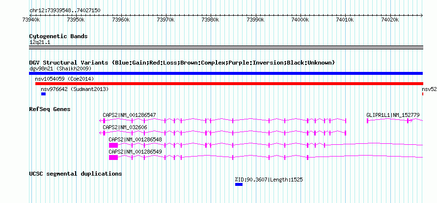Open the dgv98n21 (Shaikh2009) variant label

(x=60, y=68)
